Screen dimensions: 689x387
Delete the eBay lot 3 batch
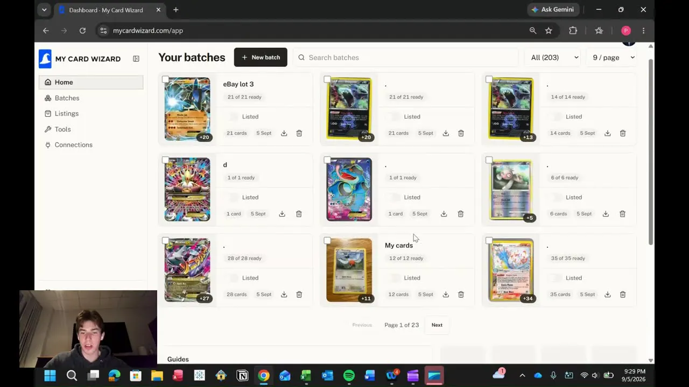tap(299, 133)
